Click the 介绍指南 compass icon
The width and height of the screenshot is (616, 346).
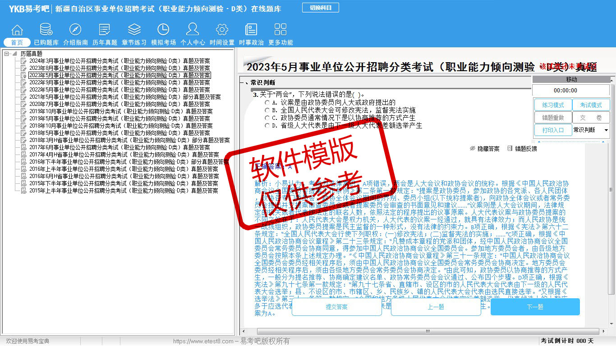coord(75,30)
